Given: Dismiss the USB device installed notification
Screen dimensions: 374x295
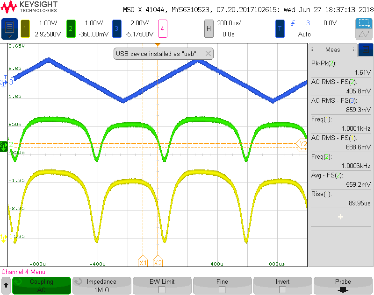Looking at the screenshot, I should coord(208,54).
